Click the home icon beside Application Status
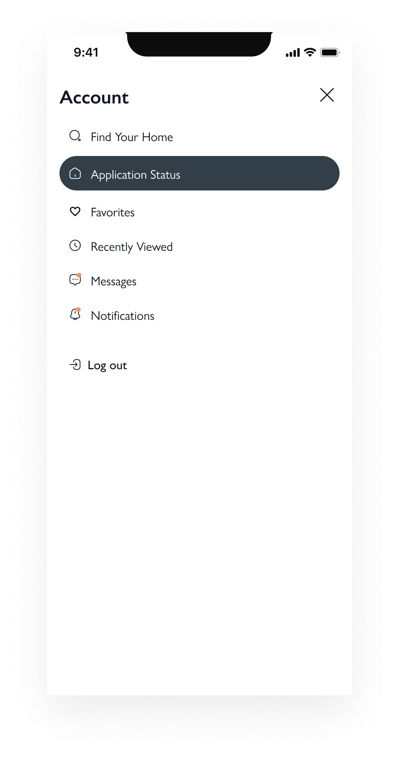 (x=75, y=174)
